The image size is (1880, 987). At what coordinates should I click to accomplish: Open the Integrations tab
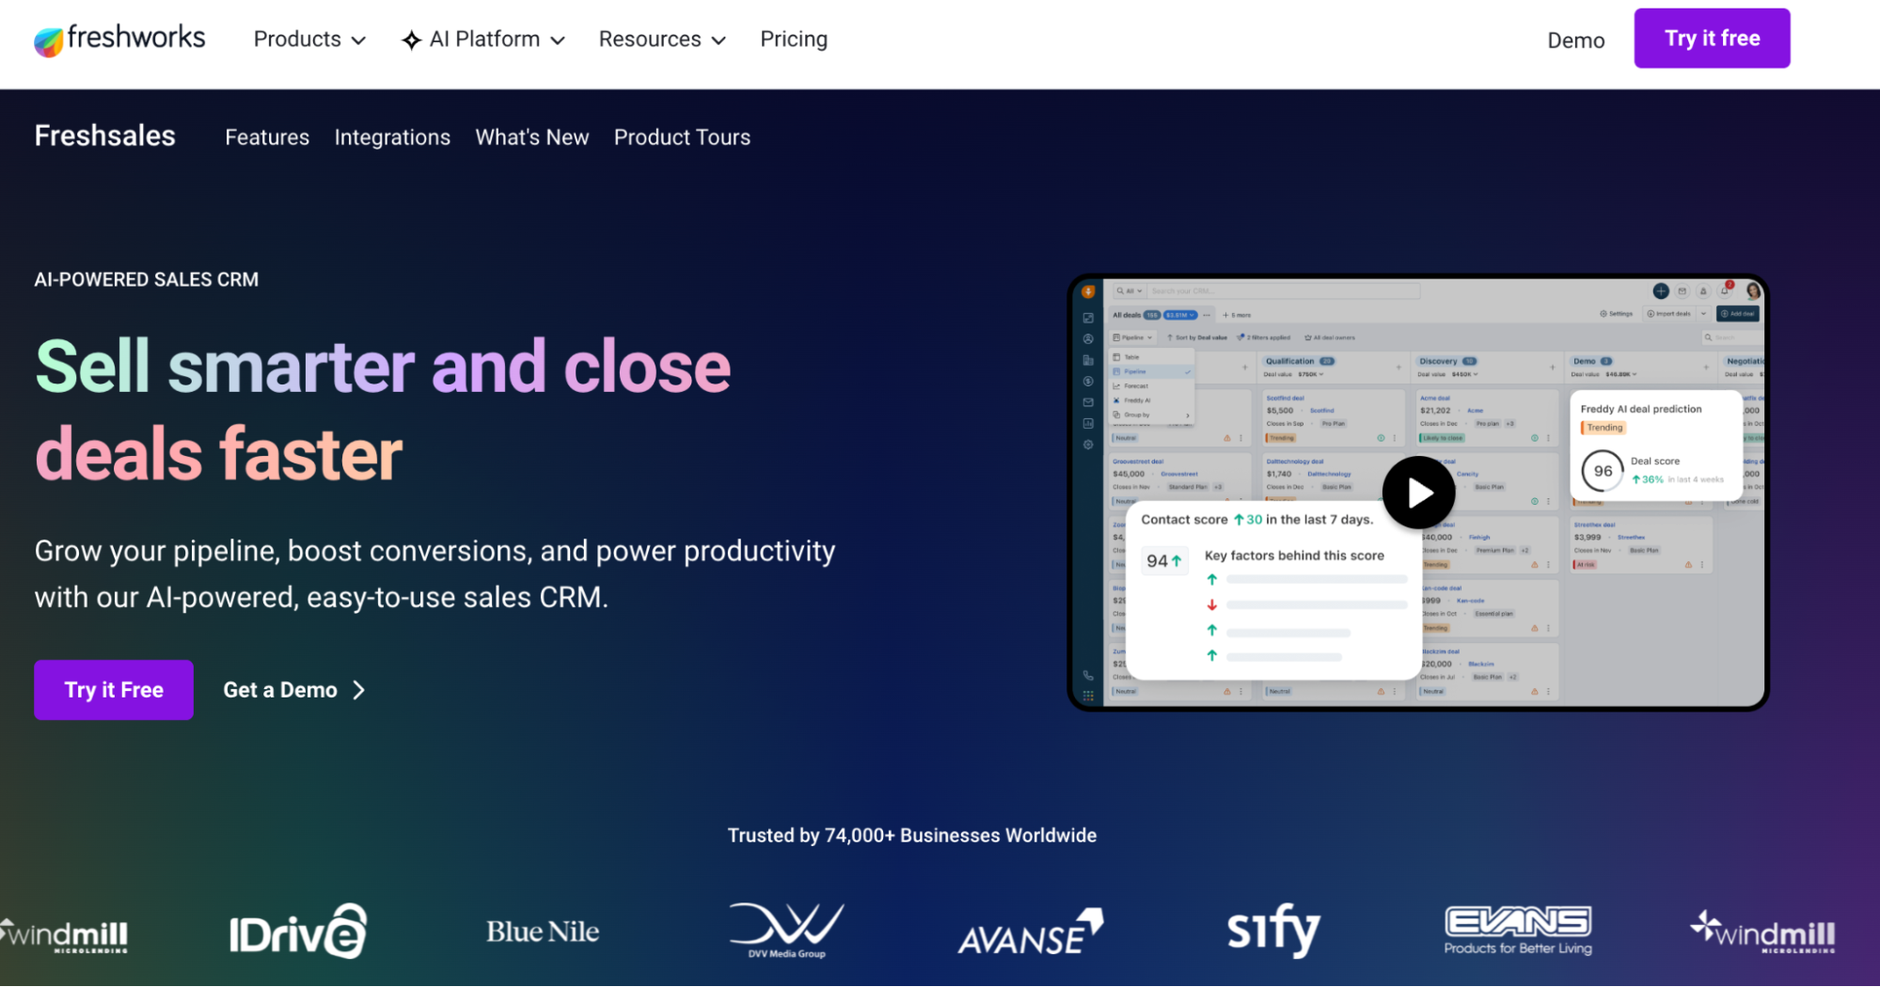pyautogui.click(x=392, y=137)
